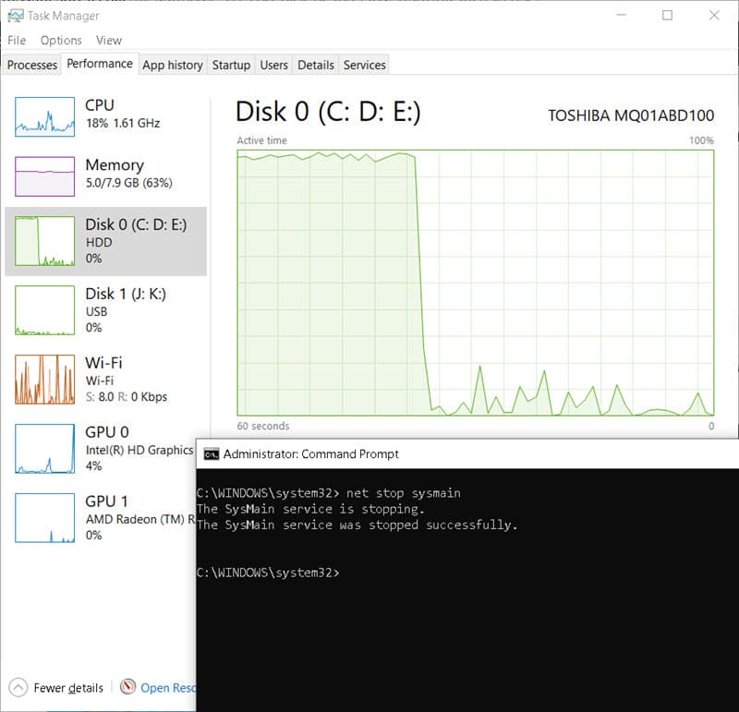Click the '5.0/7.9 GB (63%)' memory text
Viewport: 739px width, 712px height.
[x=129, y=182]
